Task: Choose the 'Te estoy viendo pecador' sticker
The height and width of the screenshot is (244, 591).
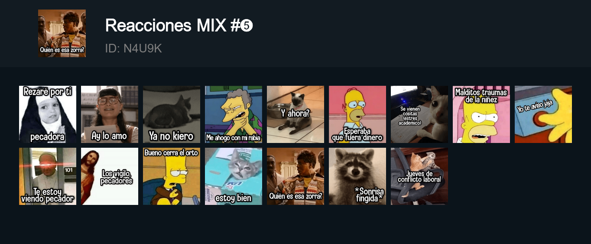Action: pyautogui.click(x=48, y=176)
